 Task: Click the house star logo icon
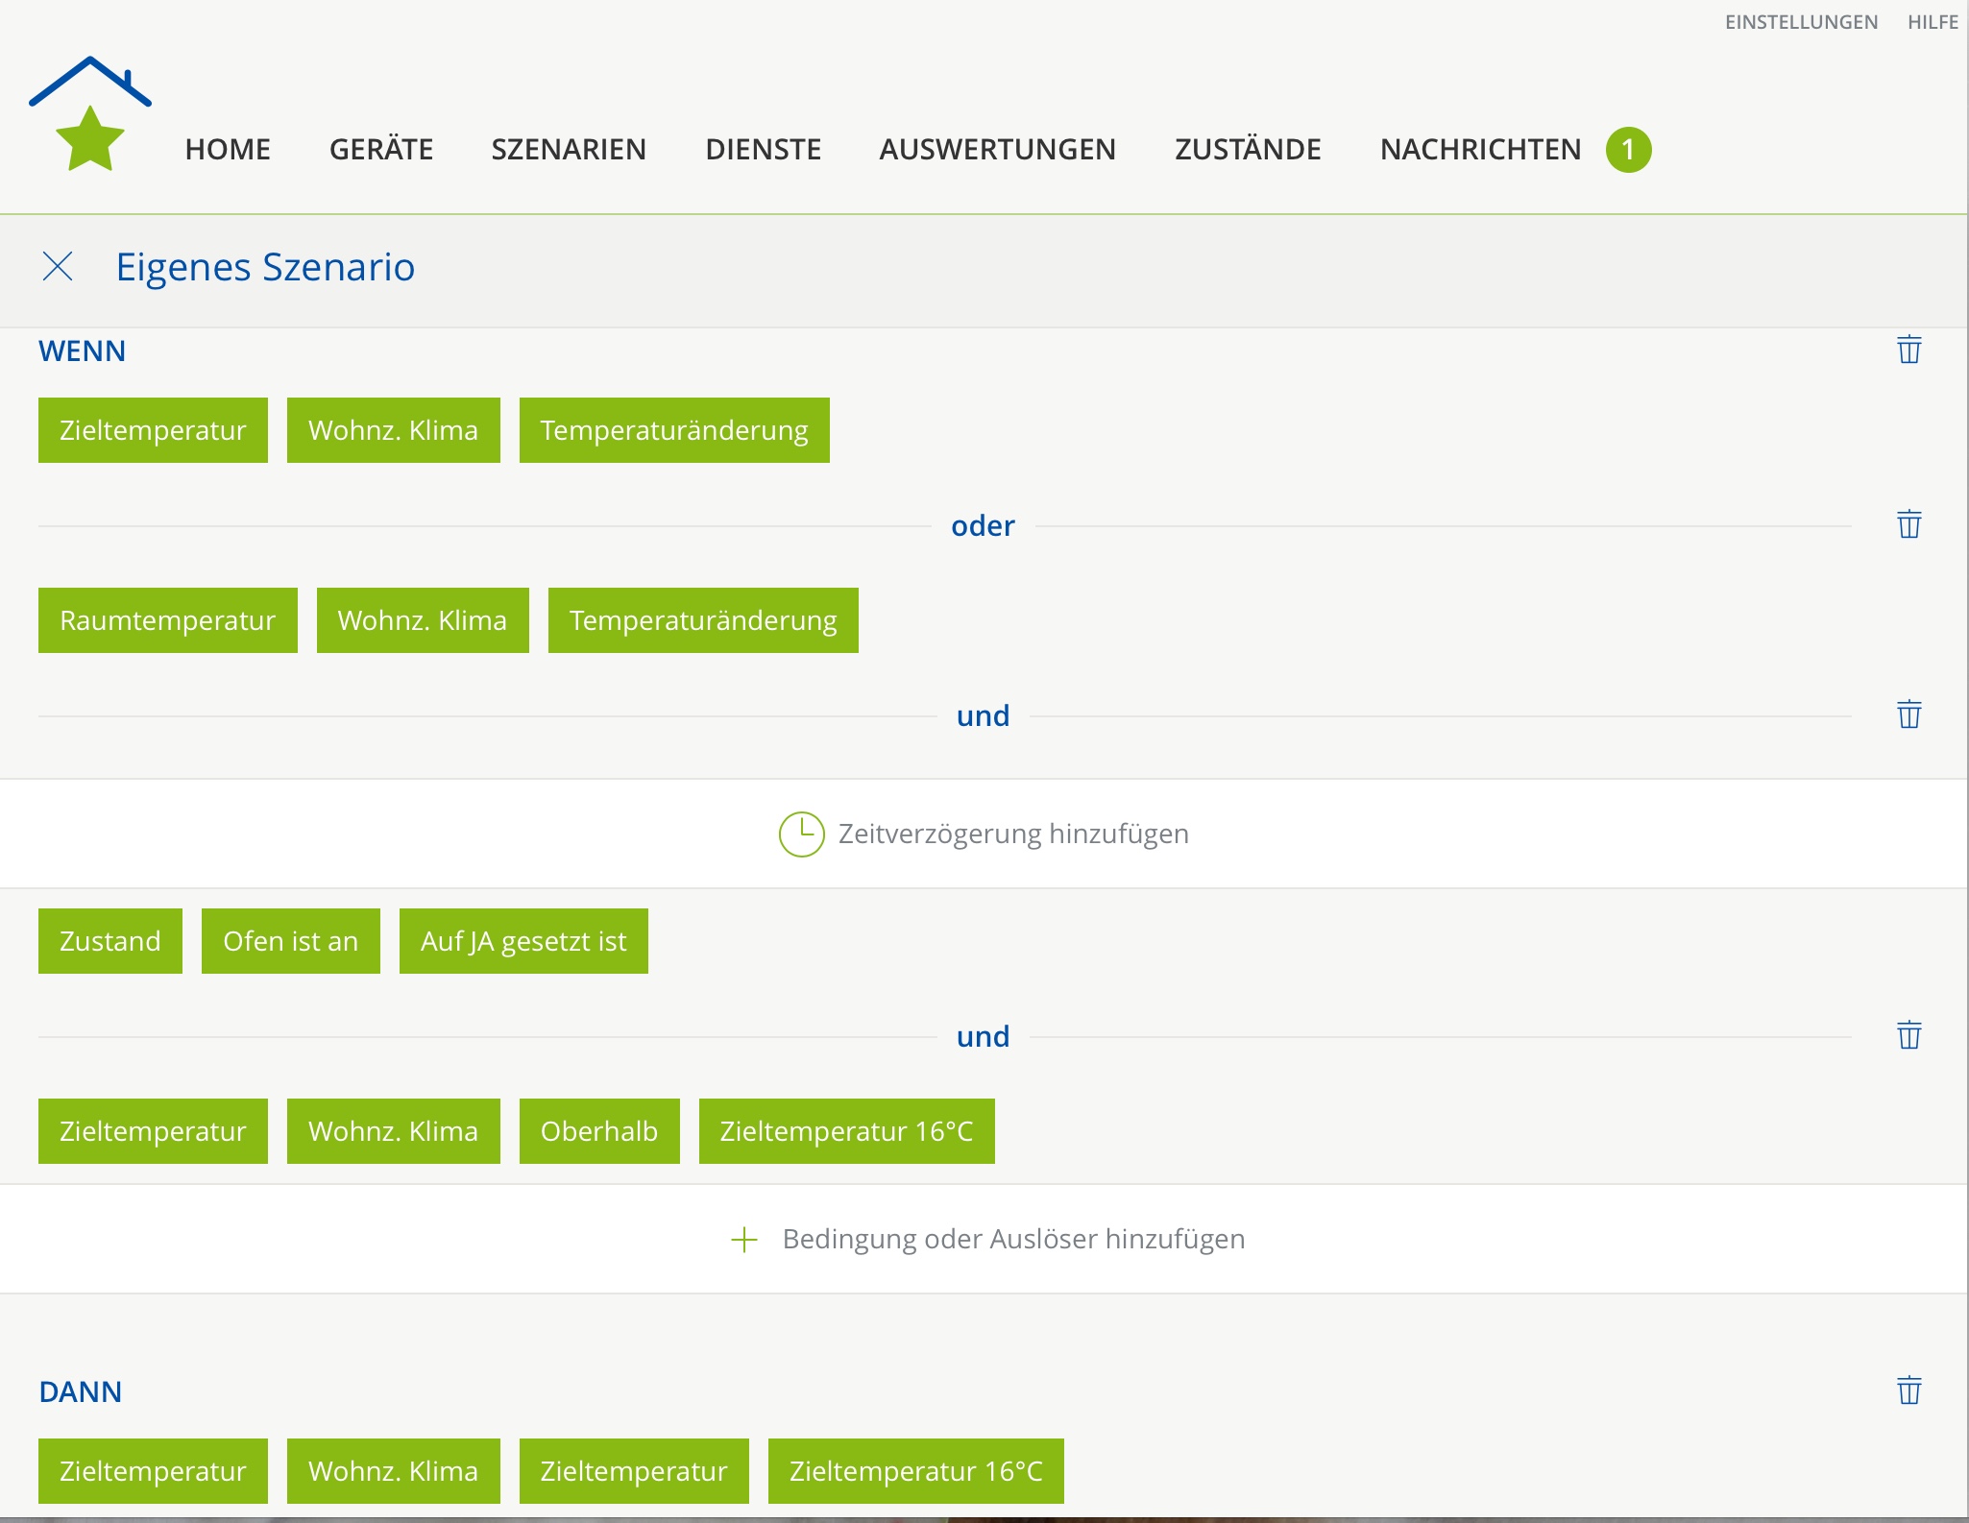click(x=90, y=115)
